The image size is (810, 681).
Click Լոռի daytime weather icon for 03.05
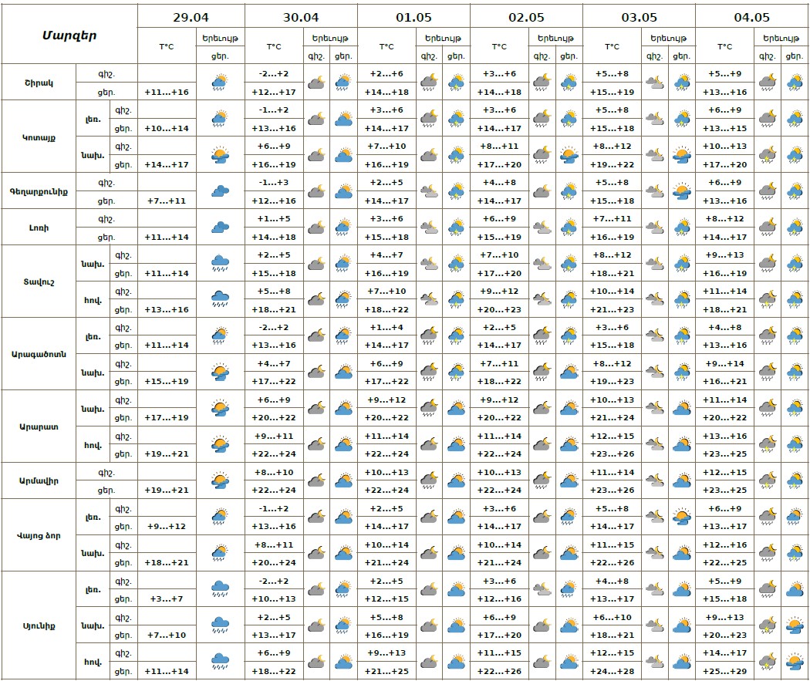[x=682, y=228]
